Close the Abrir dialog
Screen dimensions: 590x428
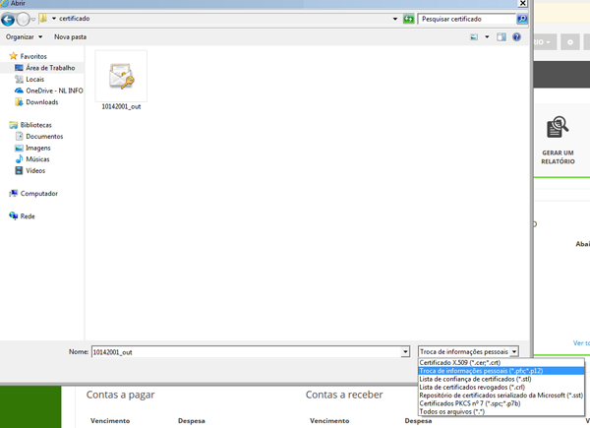point(523,3)
